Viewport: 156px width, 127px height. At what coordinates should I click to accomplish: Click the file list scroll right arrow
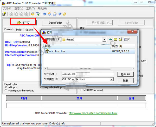(x=133, y=69)
